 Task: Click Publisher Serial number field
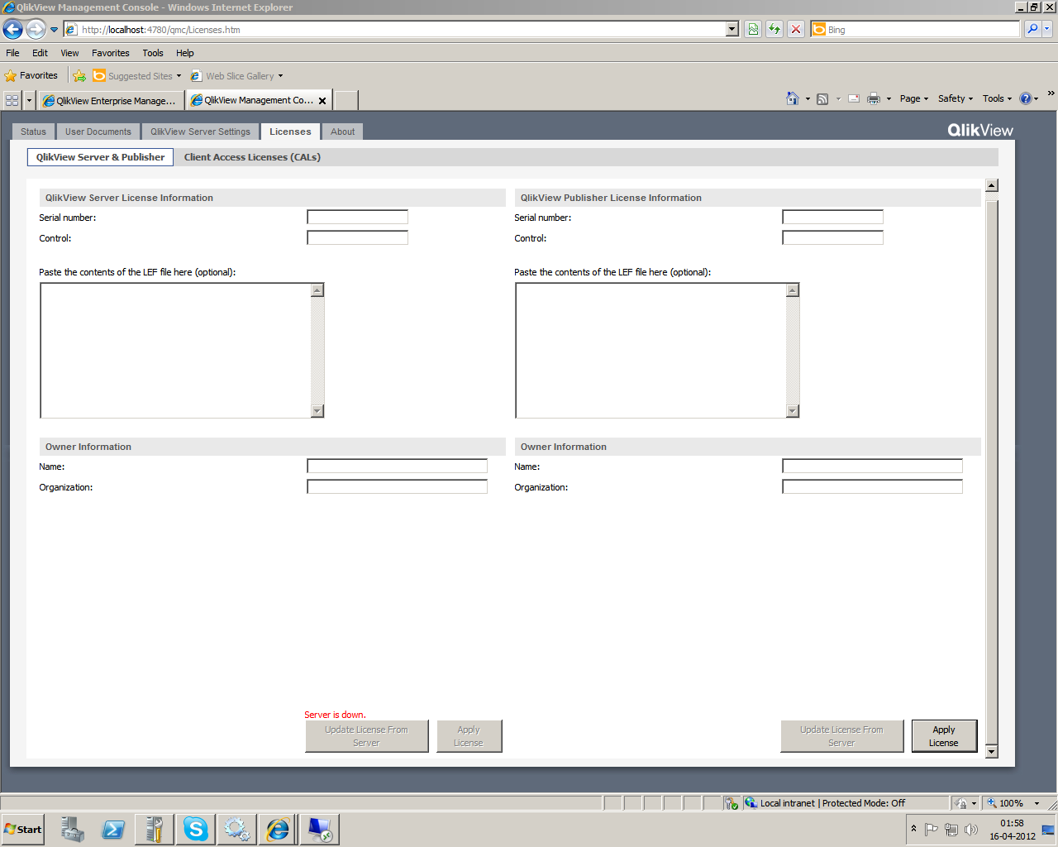click(x=833, y=217)
